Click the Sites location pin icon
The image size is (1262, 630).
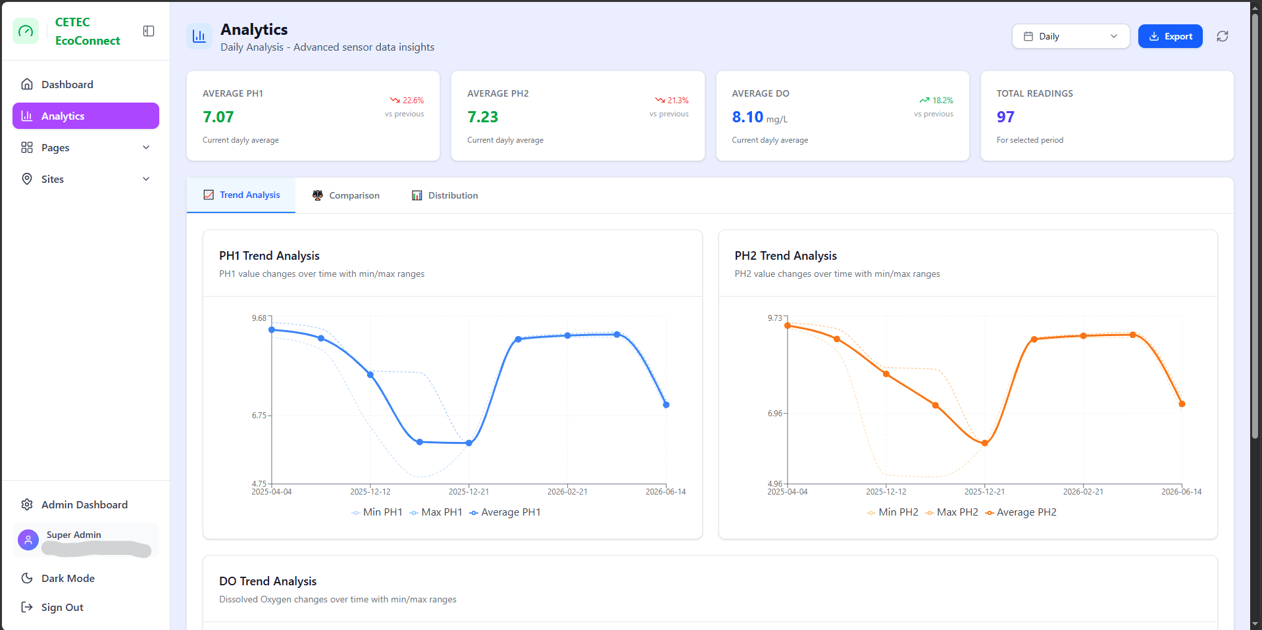point(27,179)
